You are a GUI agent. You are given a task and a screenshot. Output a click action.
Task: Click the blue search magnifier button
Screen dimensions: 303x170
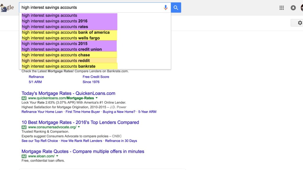(176, 7)
